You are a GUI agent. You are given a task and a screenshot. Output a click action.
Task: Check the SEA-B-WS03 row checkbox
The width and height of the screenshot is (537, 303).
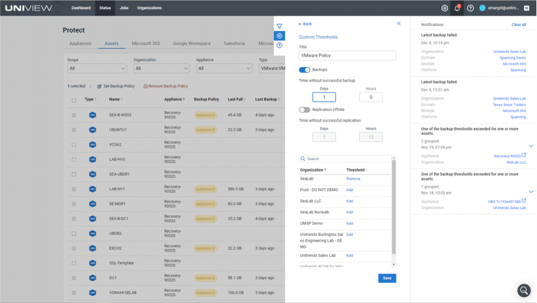tap(74, 115)
